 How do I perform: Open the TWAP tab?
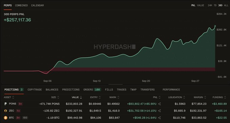[133, 90]
